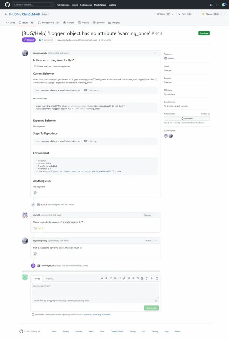The height and width of the screenshot is (341, 229).
Task: Toggle the 'I have searched the existing issues' checkbox
Action: (x=35, y=66)
